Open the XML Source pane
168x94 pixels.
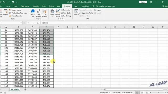76,12
